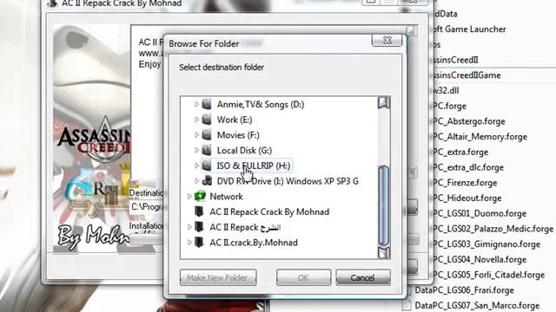
Task: Select DataPC_LGS04_Novella.forge file
Action: pos(479,259)
